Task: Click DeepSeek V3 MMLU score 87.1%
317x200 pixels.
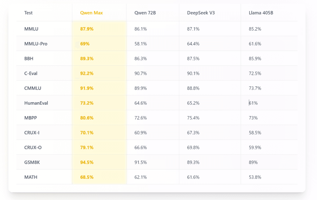Action: click(193, 29)
